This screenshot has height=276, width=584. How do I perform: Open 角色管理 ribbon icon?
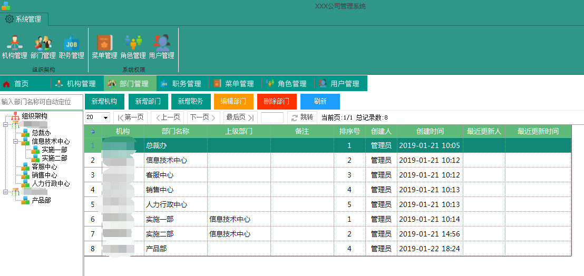click(133, 43)
